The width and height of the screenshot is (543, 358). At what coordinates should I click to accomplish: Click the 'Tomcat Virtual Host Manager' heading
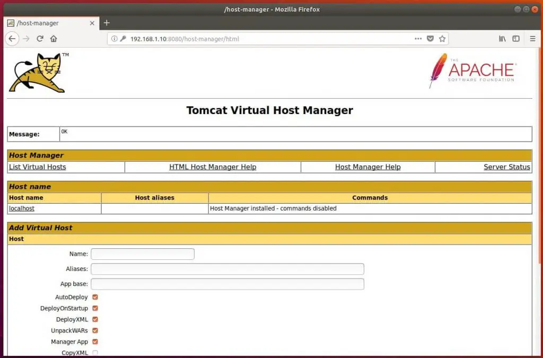click(270, 110)
